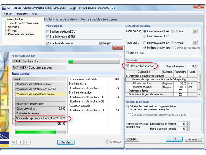Click Vérification de la résistance au feu step
Viewport: 206px width, 155px height.
pos(41,94)
